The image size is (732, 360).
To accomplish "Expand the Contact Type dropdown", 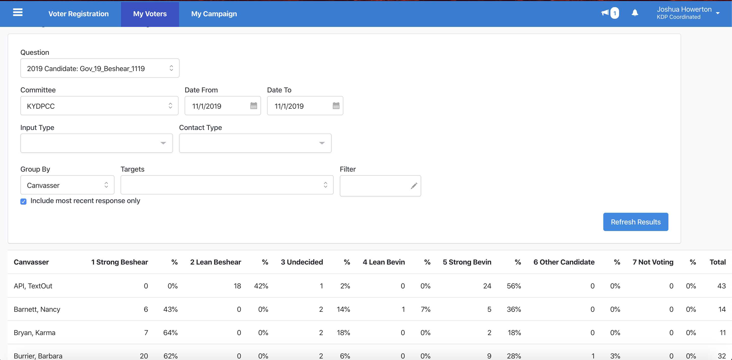I will click(x=255, y=143).
